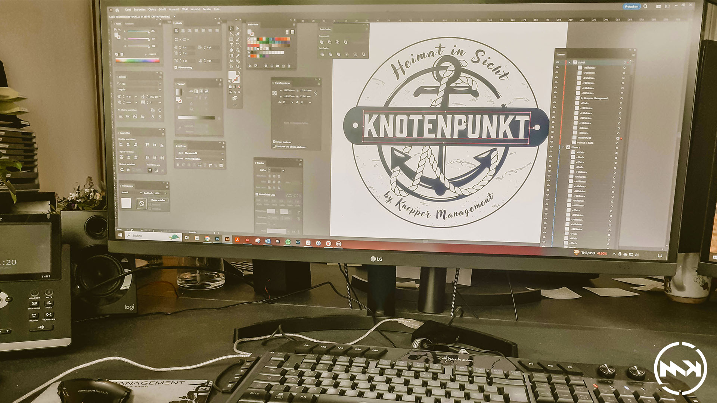Toggle visibility of Heimat in Sicht item
The width and height of the screenshot is (717, 403).
552,142
